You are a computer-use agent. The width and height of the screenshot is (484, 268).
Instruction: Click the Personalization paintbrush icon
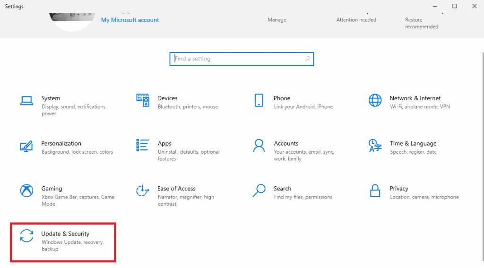point(26,146)
